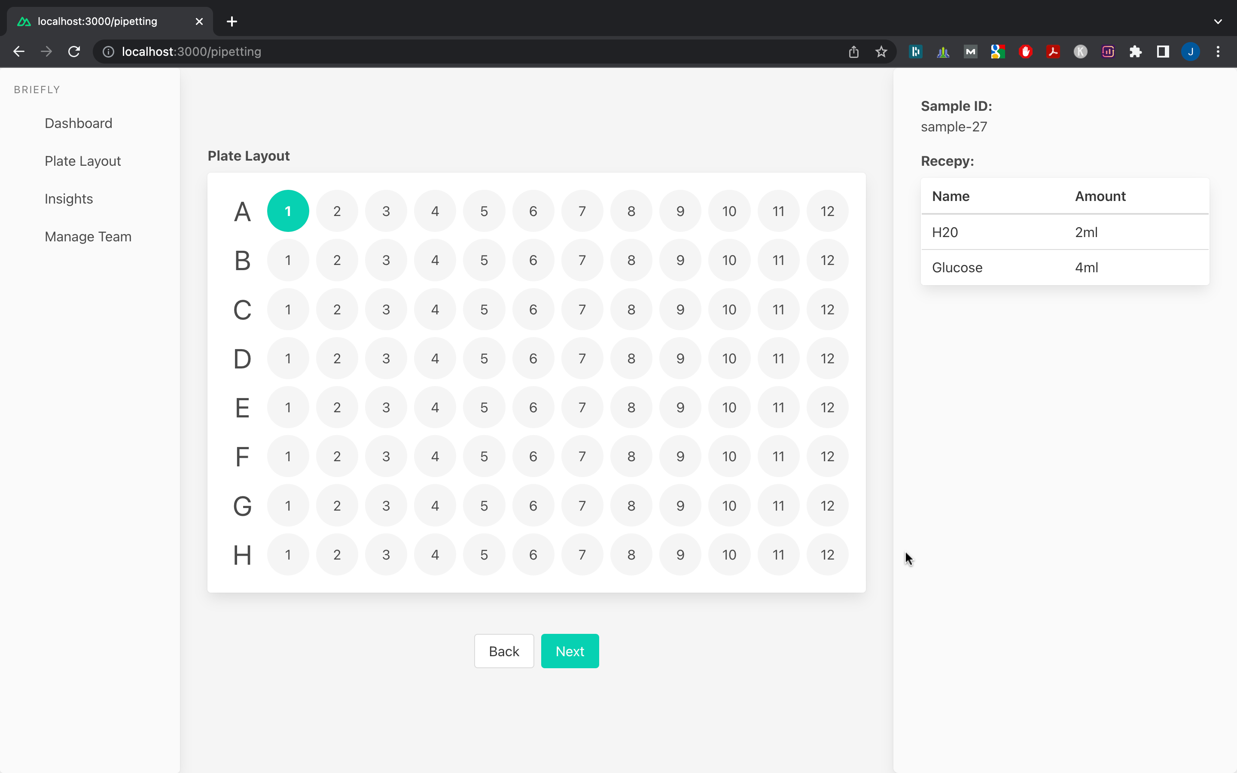Open the Google search extension
The height and width of the screenshot is (773, 1237).
[998, 51]
